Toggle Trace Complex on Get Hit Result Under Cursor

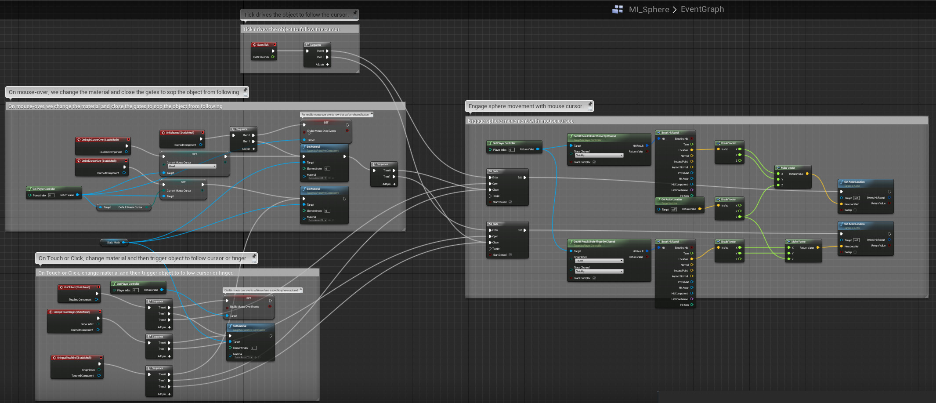coord(594,162)
